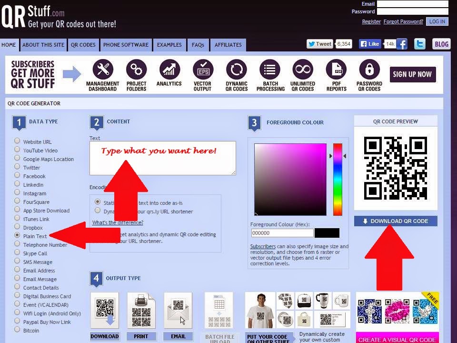The height and width of the screenshot is (343, 457).
Task: Open the FAQs tab
Action: click(198, 45)
